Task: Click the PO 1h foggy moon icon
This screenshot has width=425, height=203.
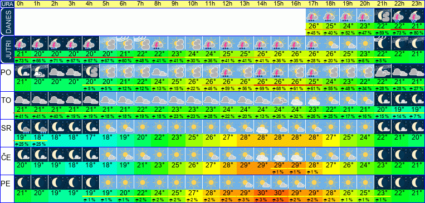Action: pos(40,71)
